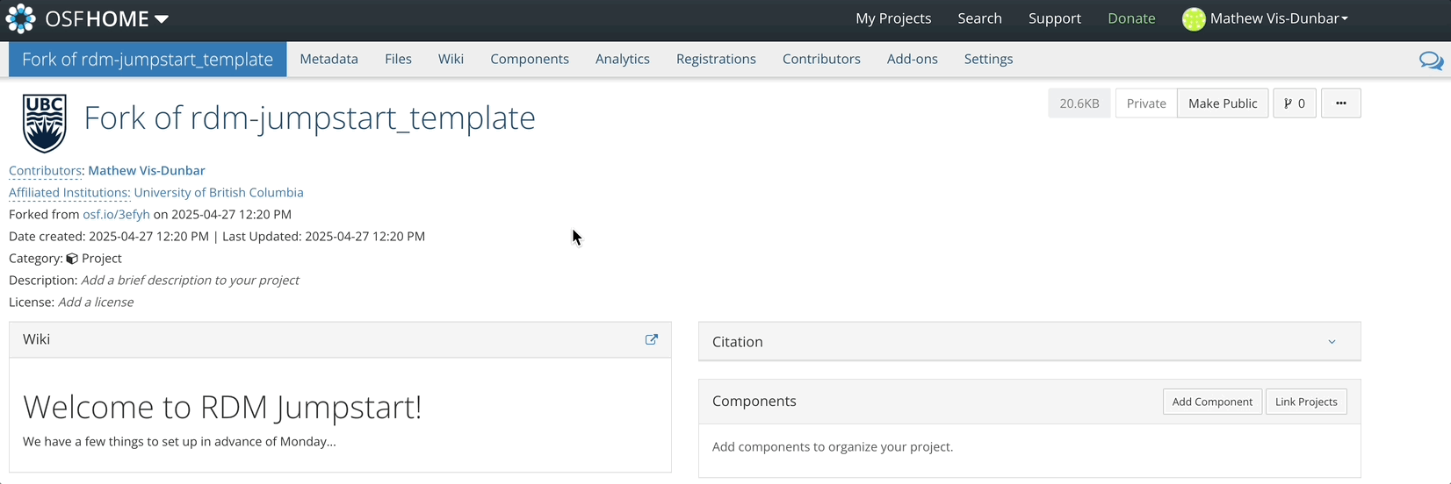Open the OSF HOME dropdown arrow
1451x484 pixels.
coord(162,19)
